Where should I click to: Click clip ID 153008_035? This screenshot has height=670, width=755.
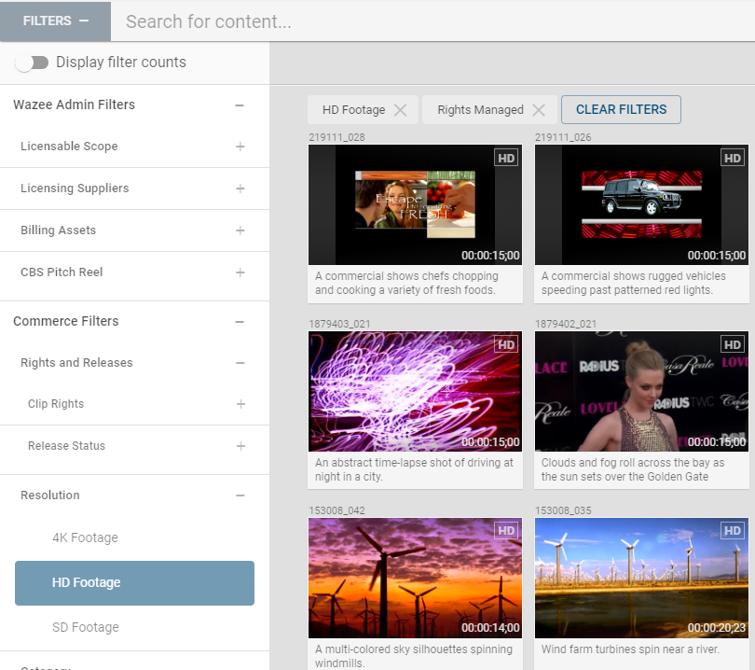coord(563,510)
